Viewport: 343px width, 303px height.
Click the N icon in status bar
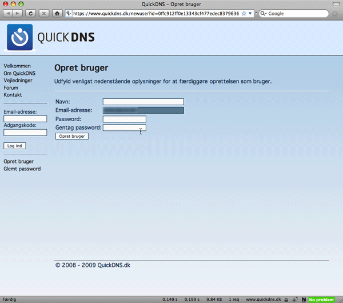304,300
